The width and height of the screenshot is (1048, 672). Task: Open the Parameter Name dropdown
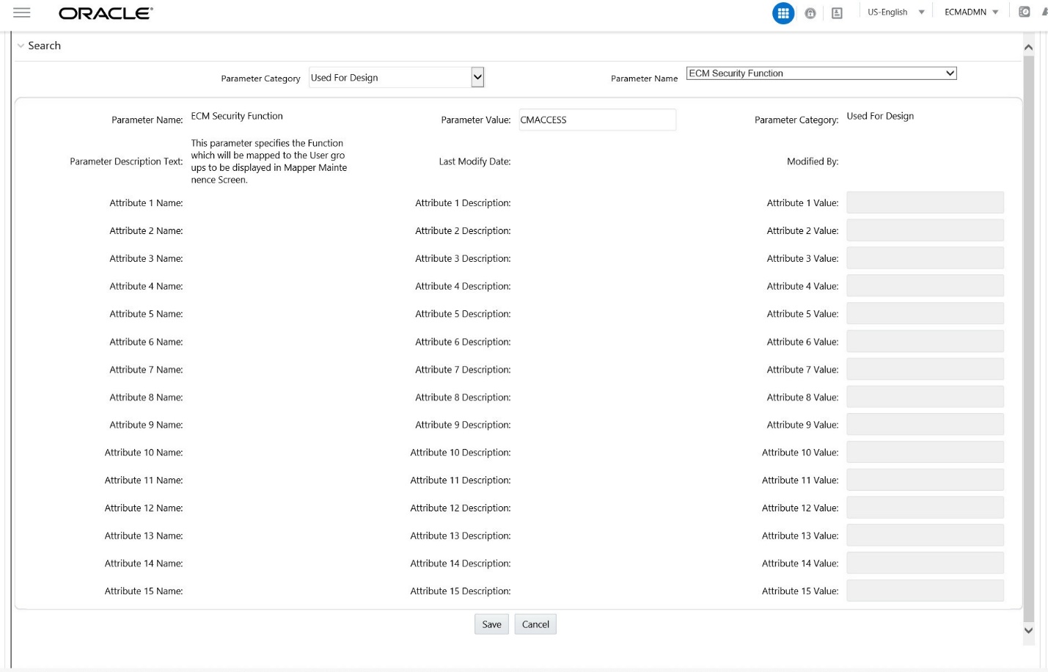pos(821,73)
